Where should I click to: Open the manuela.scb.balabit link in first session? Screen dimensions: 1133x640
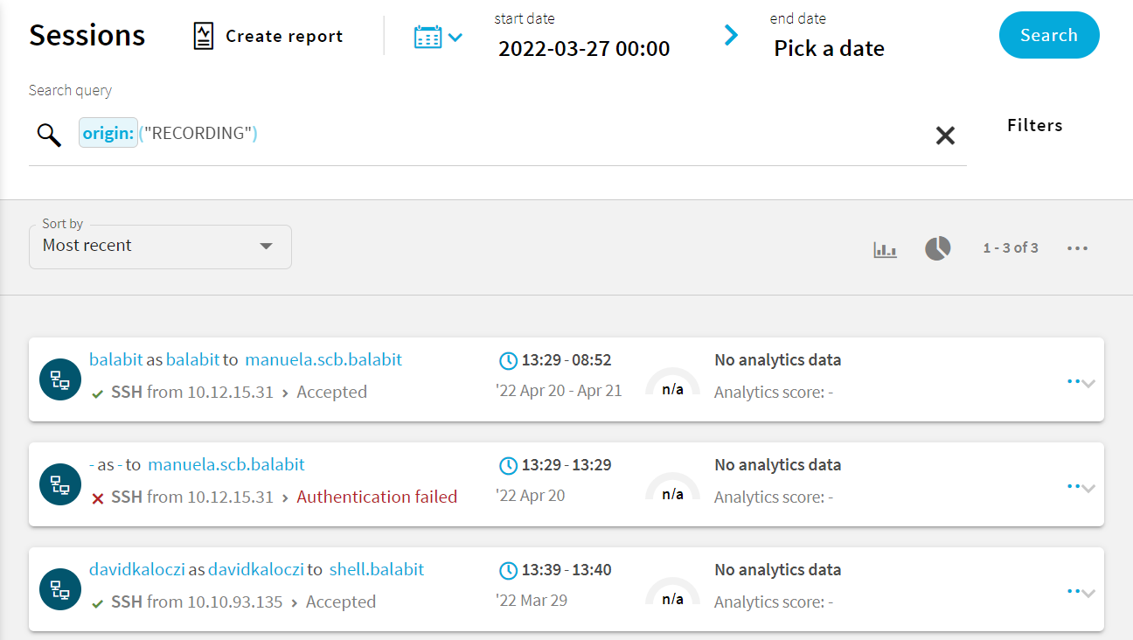(323, 359)
